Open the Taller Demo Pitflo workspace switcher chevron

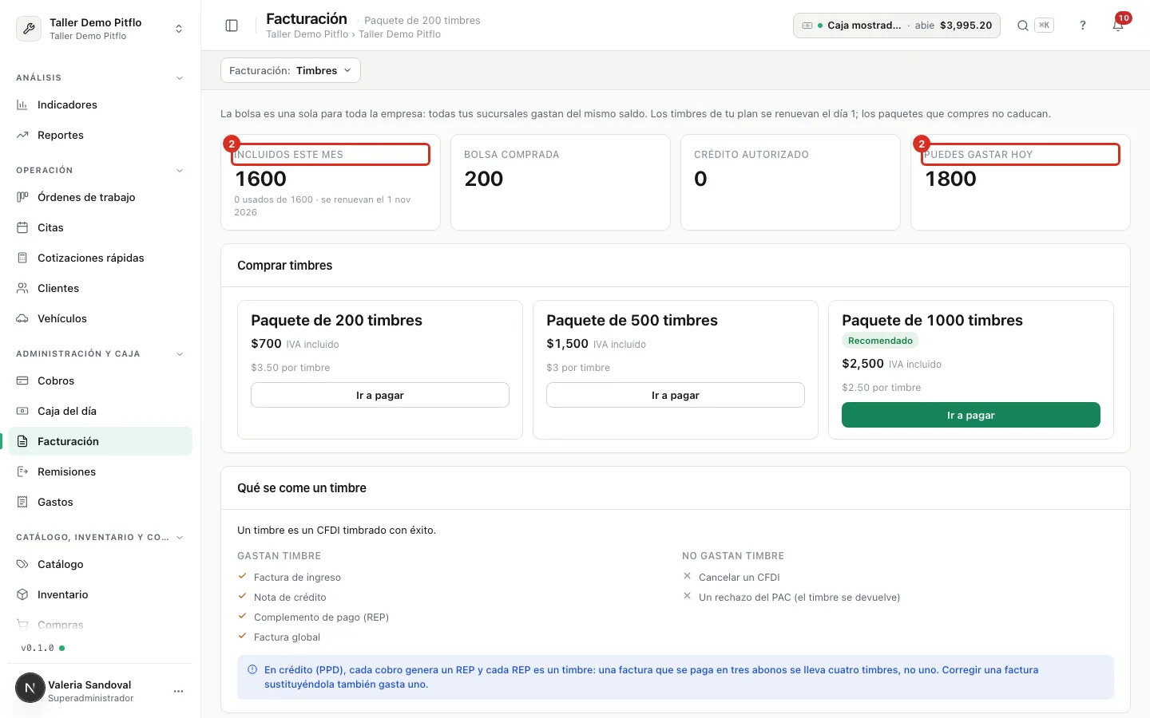point(179,29)
